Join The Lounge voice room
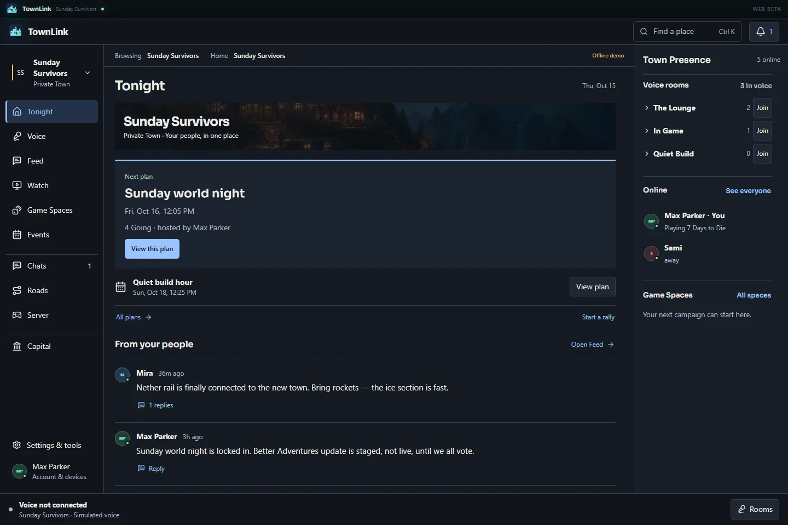Image resolution: width=788 pixels, height=525 pixels. (762, 108)
